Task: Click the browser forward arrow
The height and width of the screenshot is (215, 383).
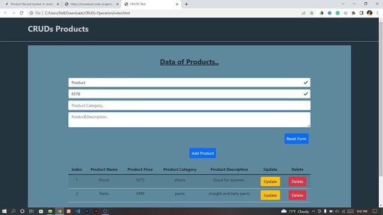Action: click(13, 13)
